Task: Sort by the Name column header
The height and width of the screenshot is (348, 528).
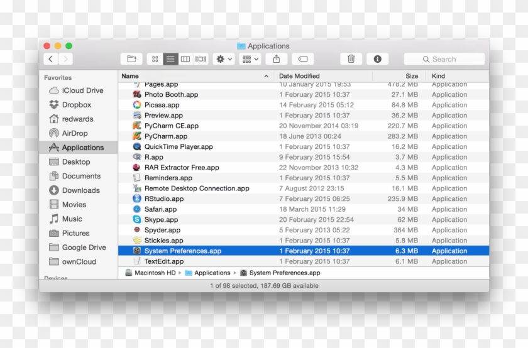Action: click(195, 76)
